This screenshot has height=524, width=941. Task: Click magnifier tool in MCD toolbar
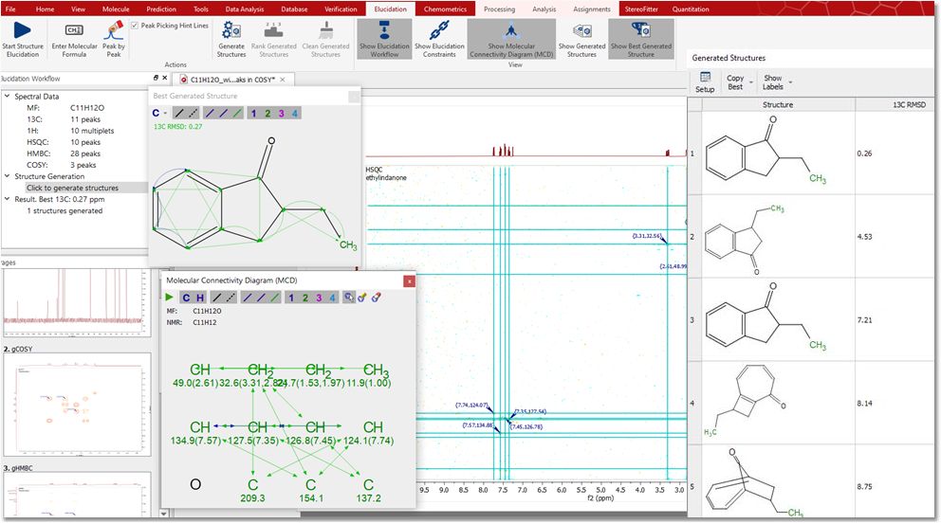point(349,298)
